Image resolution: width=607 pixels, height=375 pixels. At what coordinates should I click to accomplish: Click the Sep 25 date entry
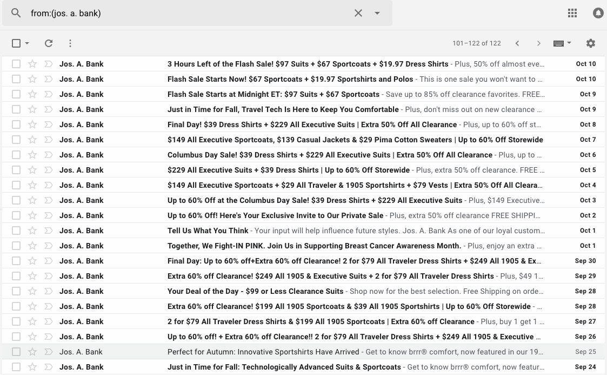point(585,352)
